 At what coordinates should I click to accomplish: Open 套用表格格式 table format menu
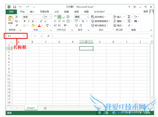(x=100, y=21)
